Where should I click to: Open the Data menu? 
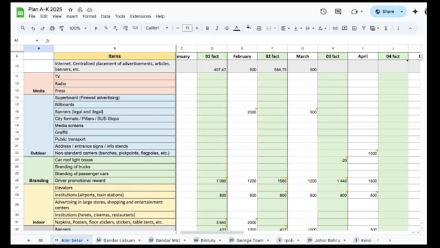pyautogui.click(x=105, y=16)
